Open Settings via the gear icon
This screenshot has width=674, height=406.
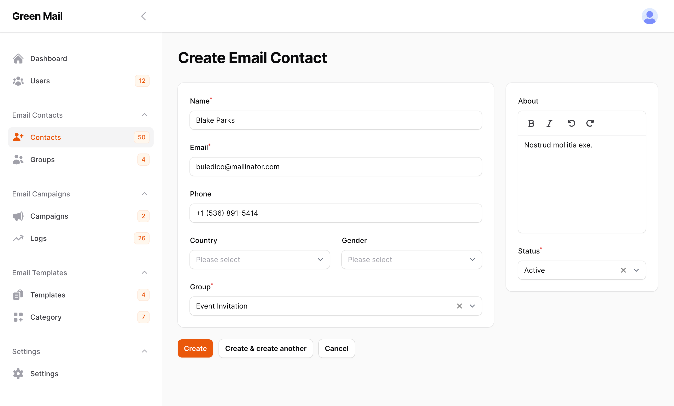[17, 373]
